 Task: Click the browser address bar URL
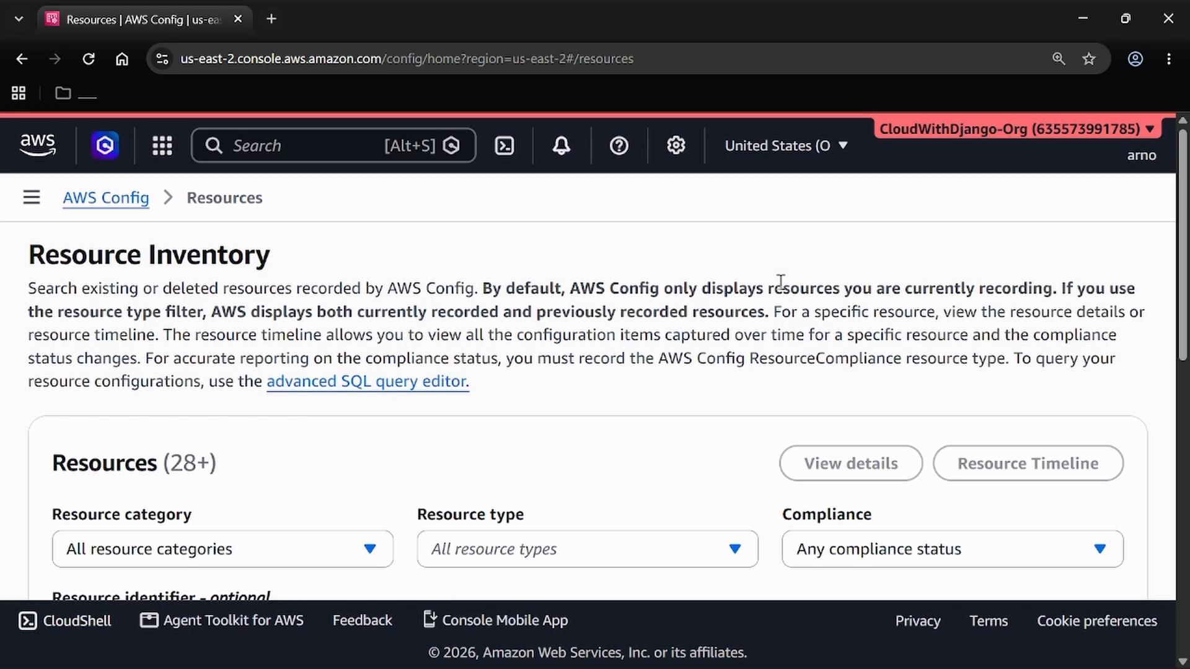[x=407, y=59]
